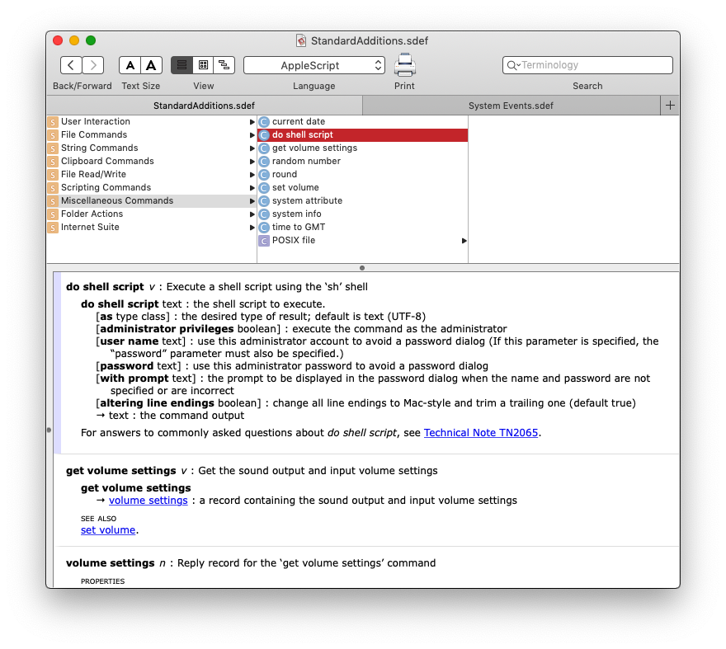Decrease text size with small A button
Viewport: 726px width, 649px height.
pyautogui.click(x=130, y=65)
